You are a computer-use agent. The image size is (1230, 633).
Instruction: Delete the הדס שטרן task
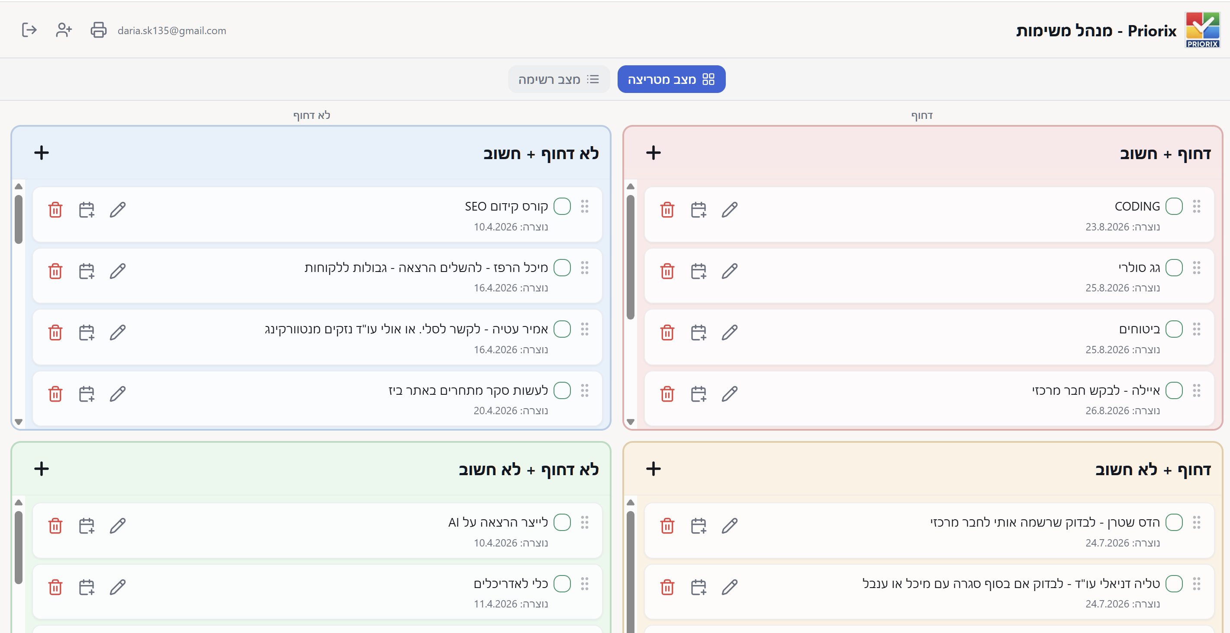tap(667, 526)
